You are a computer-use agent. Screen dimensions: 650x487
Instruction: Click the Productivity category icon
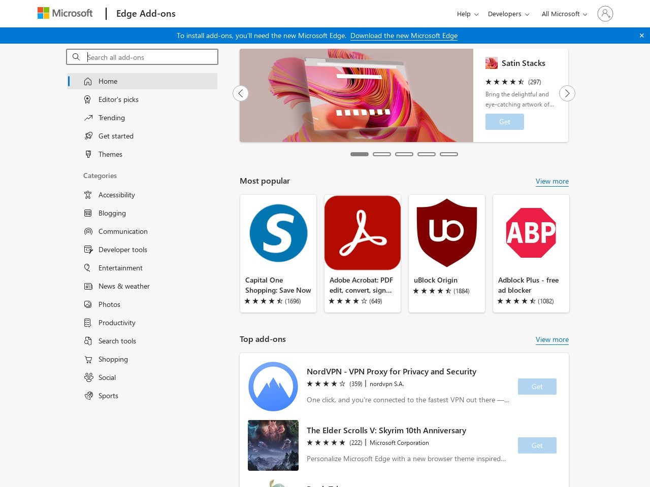88,323
